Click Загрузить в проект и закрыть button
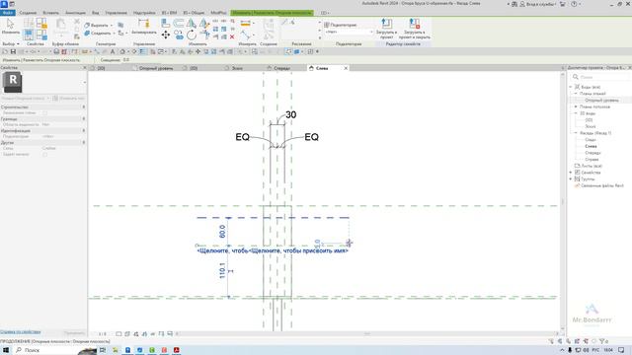The height and width of the screenshot is (355, 632). (x=415, y=29)
